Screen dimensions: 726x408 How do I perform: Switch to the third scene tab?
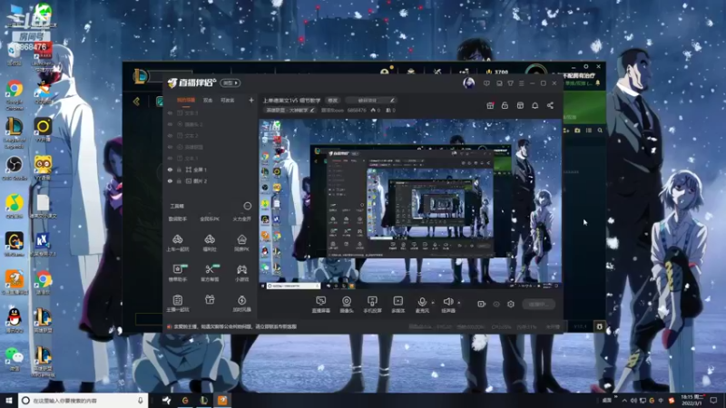pyautogui.click(x=228, y=100)
